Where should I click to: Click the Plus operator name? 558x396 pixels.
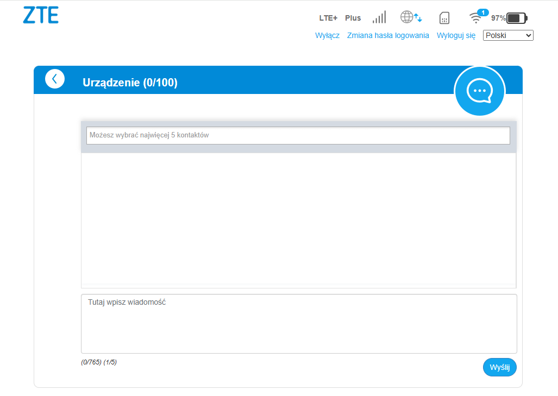pyautogui.click(x=353, y=18)
